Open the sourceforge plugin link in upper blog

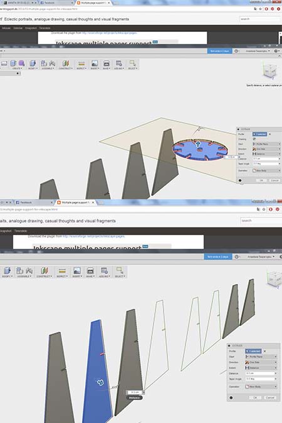pyautogui.click(x=109, y=33)
